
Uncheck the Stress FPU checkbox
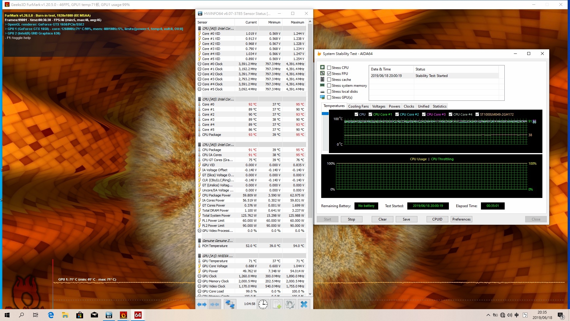(x=329, y=73)
